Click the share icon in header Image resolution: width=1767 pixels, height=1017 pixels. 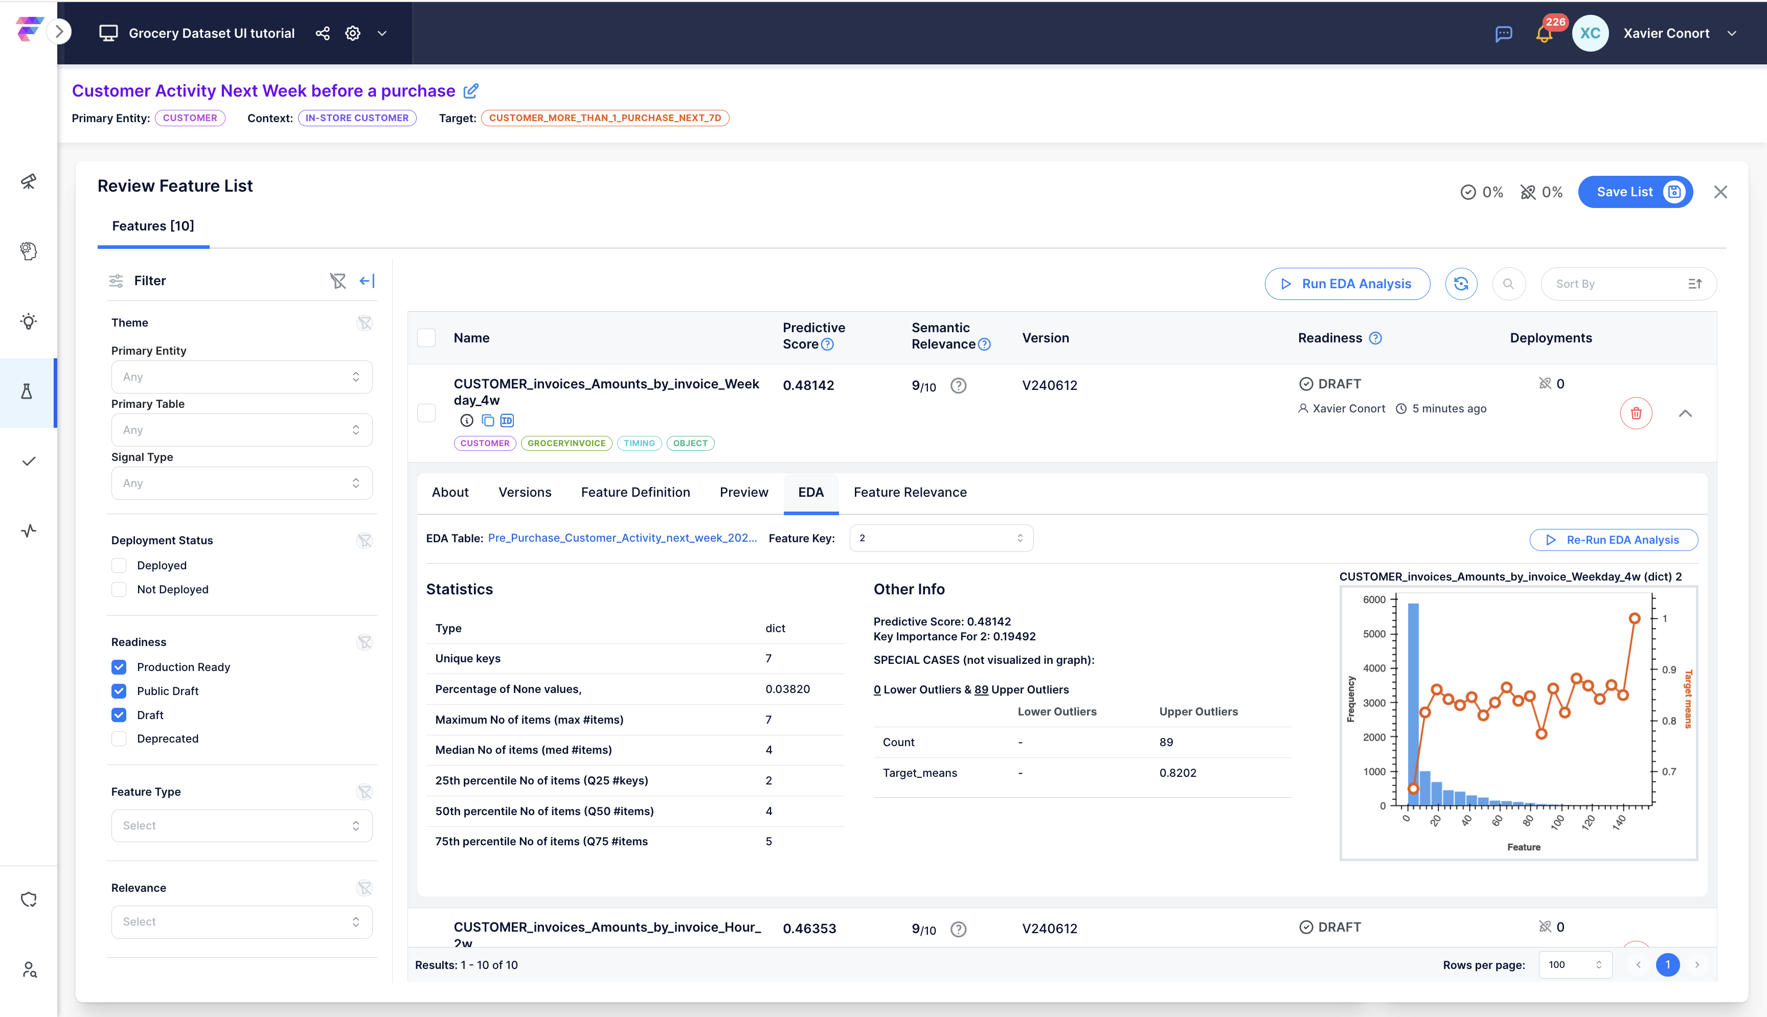322,33
